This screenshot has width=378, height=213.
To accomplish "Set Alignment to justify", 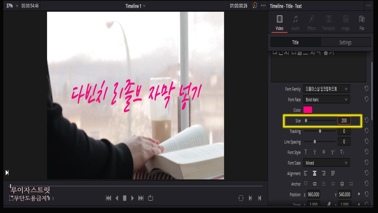I will point(333,173).
